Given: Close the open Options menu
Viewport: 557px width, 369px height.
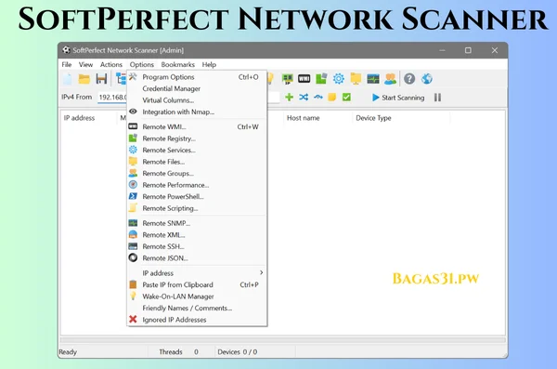Looking at the screenshot, I should 141,64.
